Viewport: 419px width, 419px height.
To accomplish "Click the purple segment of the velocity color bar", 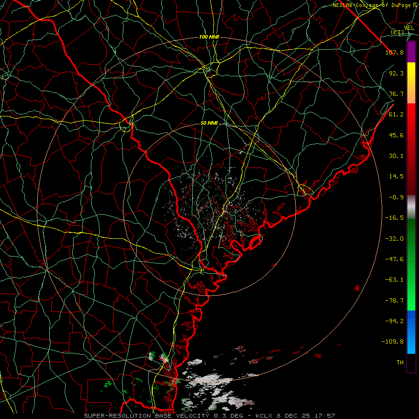I will click(411, 52).
